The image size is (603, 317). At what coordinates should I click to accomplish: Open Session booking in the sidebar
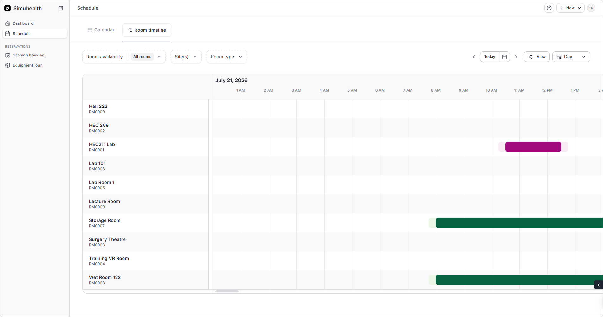pos(35,55)
